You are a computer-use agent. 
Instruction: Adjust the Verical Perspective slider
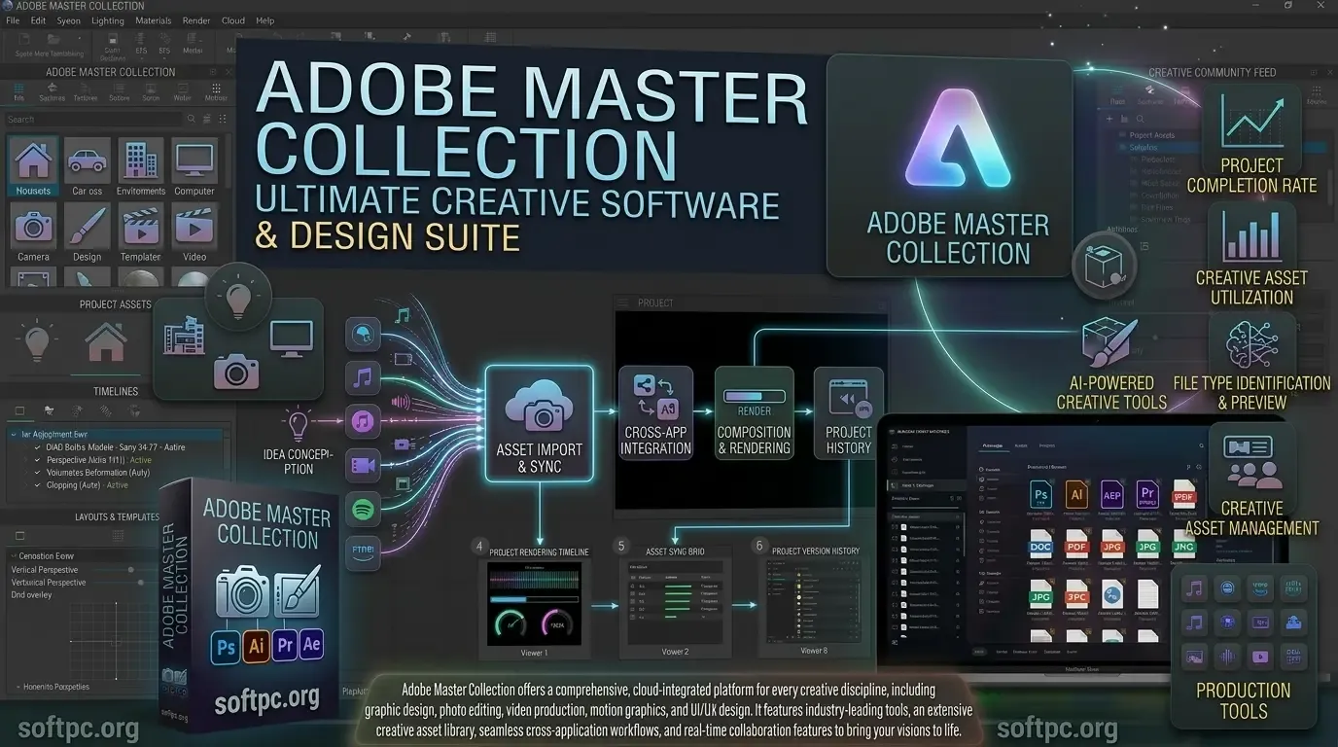pos(129,570)
